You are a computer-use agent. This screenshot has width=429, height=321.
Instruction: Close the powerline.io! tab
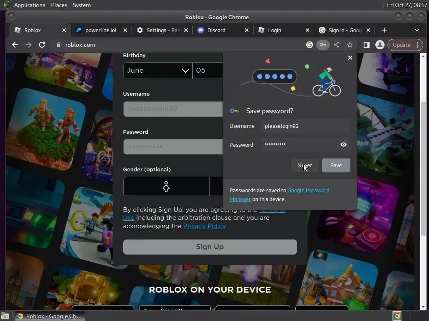[125, 30]
